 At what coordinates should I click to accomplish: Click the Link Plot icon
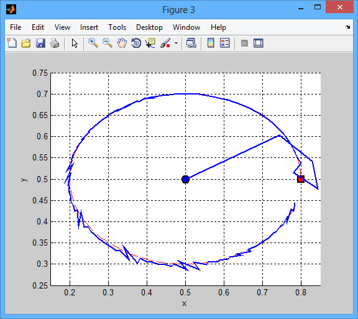(x=191, y=43)
